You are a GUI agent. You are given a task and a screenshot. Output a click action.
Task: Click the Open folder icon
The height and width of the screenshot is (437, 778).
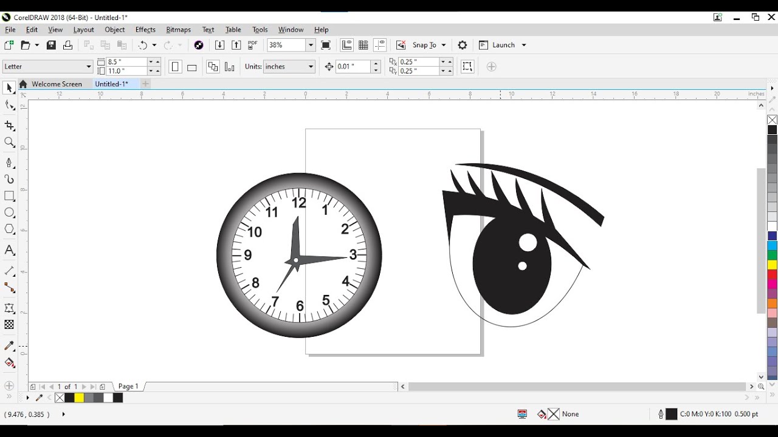26,45
